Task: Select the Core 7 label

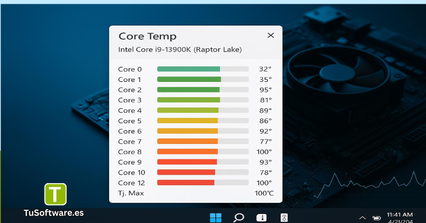Action: [130, 141]
